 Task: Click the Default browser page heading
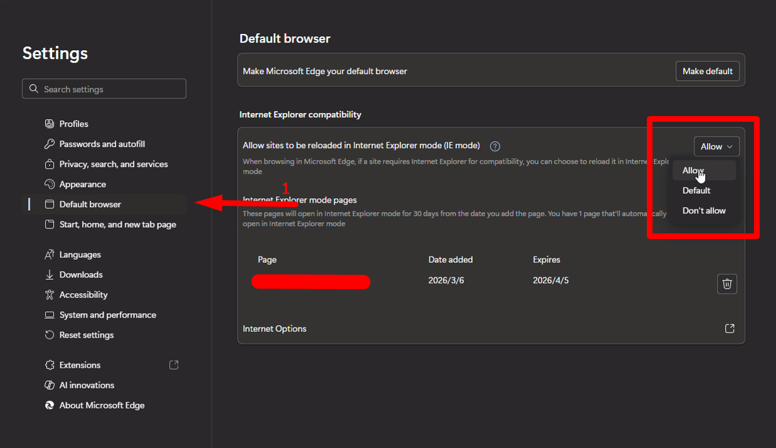pyautogui.click(x=285, y=38)
